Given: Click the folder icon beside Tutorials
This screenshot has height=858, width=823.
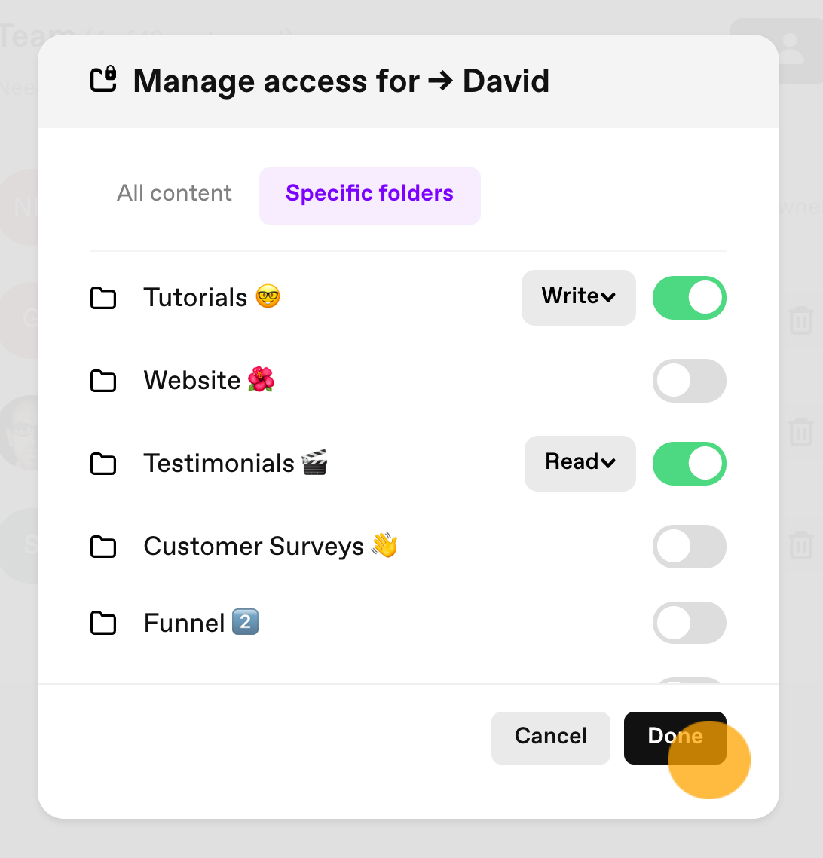Looking at the screenshot, I should pos(102,298).
